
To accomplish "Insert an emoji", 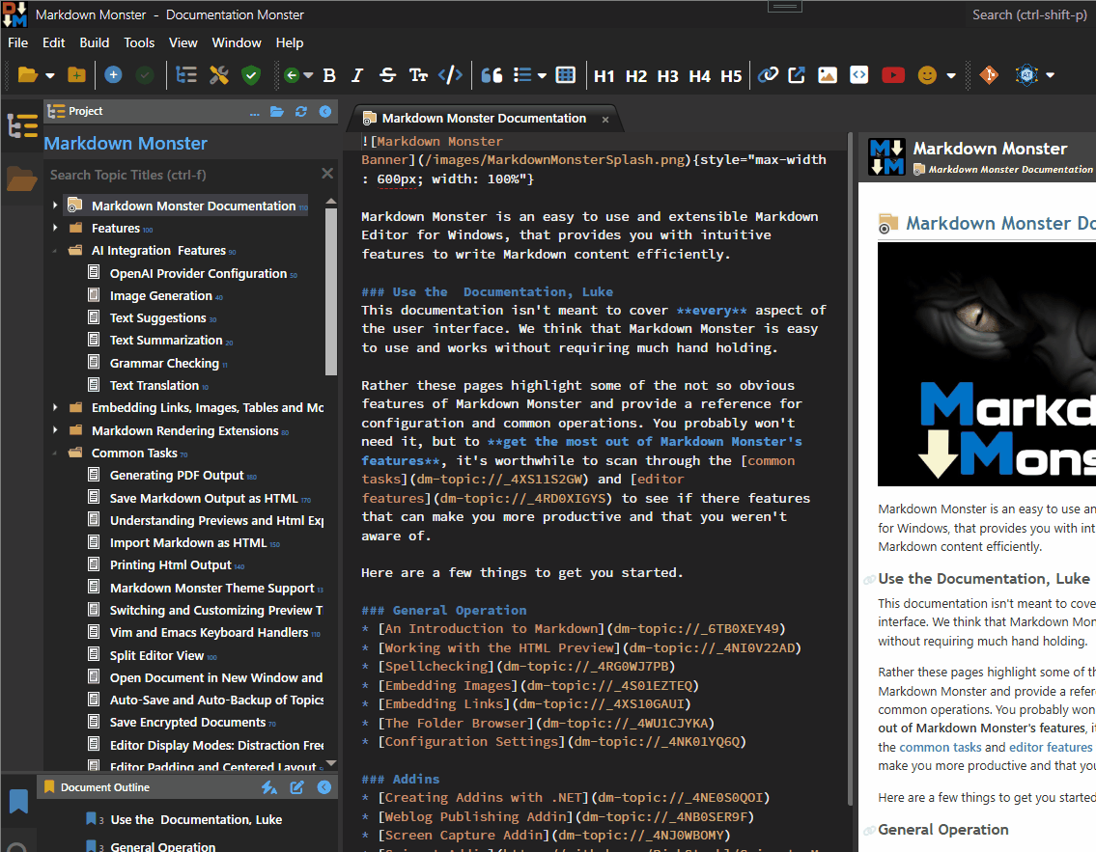I will (x=927, y=74).
